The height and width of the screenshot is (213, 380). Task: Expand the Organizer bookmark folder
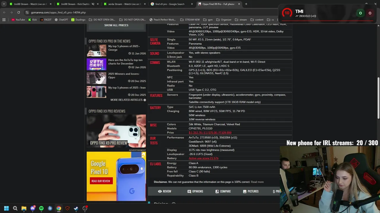[224, 20]
